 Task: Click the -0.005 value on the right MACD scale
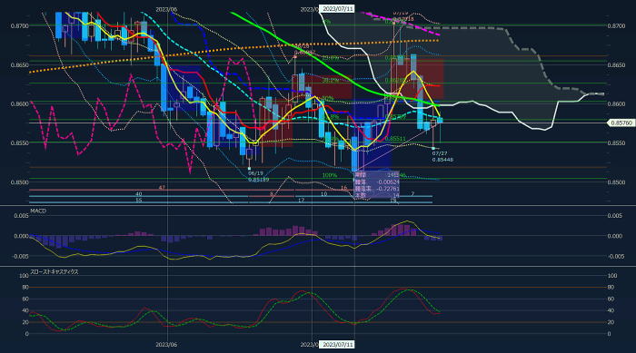click(616, 256)
